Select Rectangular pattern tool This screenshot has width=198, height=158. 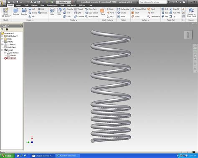(123, 9)
